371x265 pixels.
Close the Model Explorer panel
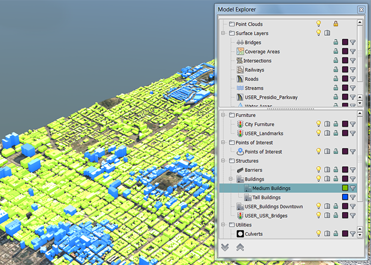point(361,10)
